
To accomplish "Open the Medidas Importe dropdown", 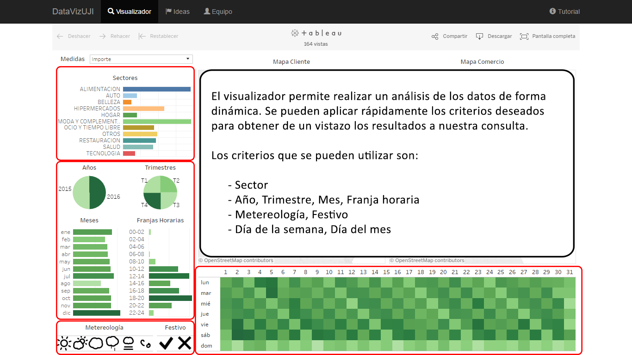I will coord(141,59).
